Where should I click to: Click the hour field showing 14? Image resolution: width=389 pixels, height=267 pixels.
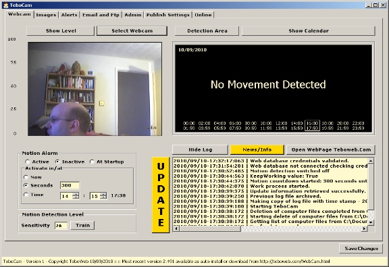(x=66, y=196)
